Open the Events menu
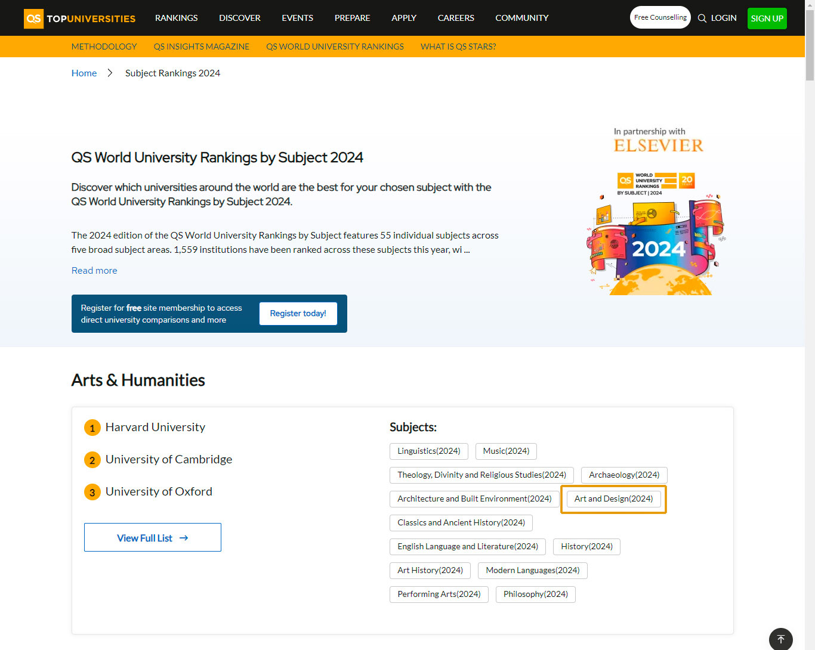This screenshot has height=650, width=815. click(297, 18)
